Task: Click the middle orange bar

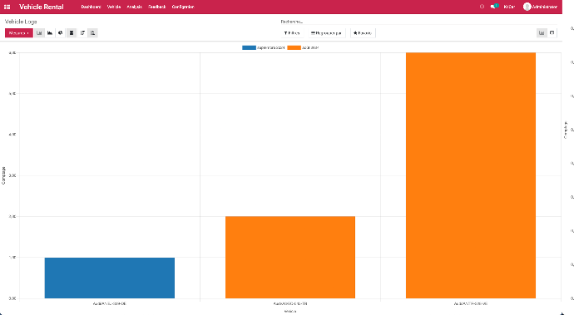Action: (x=290, y=257)
